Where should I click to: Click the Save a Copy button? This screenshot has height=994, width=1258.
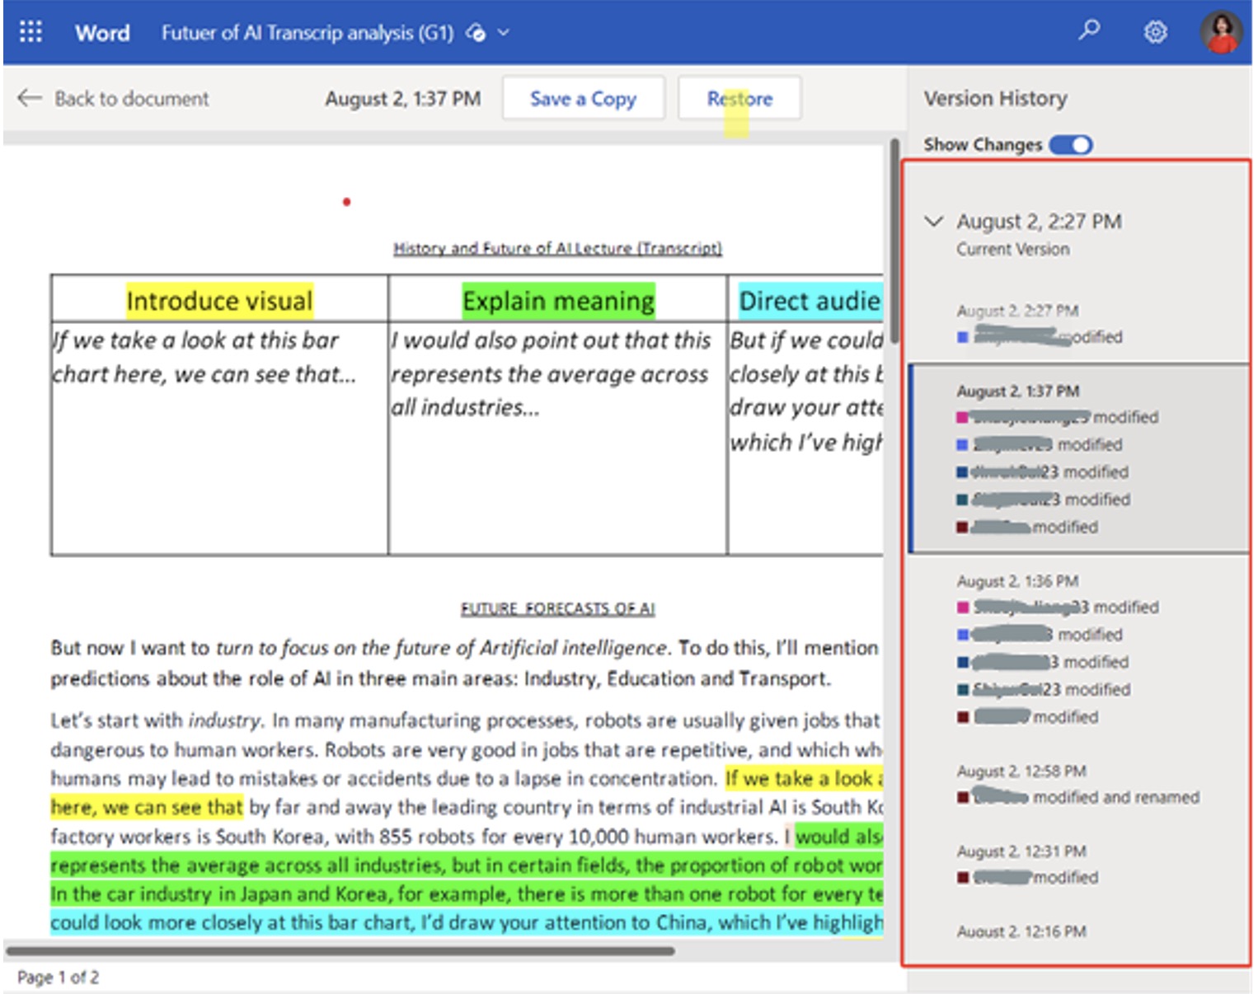583,99
